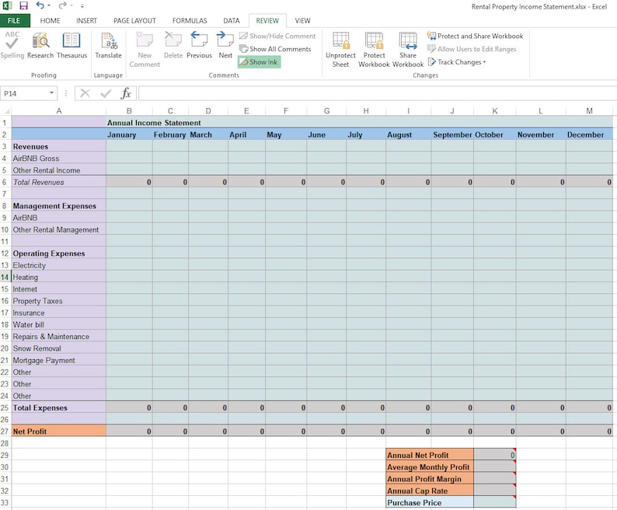Click the Average Monthly Profit cell

(x=430, y=466)
